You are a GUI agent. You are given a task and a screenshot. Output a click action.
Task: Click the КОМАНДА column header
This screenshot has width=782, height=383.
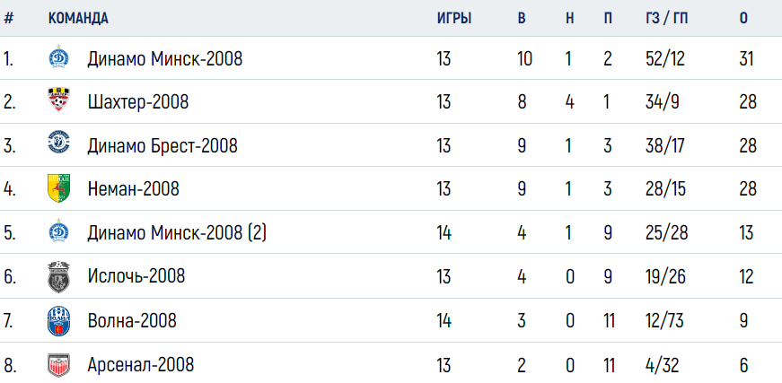pos(78,19)
